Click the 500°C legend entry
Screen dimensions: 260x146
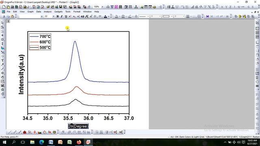pyautogui.click(x=40, y=47)
